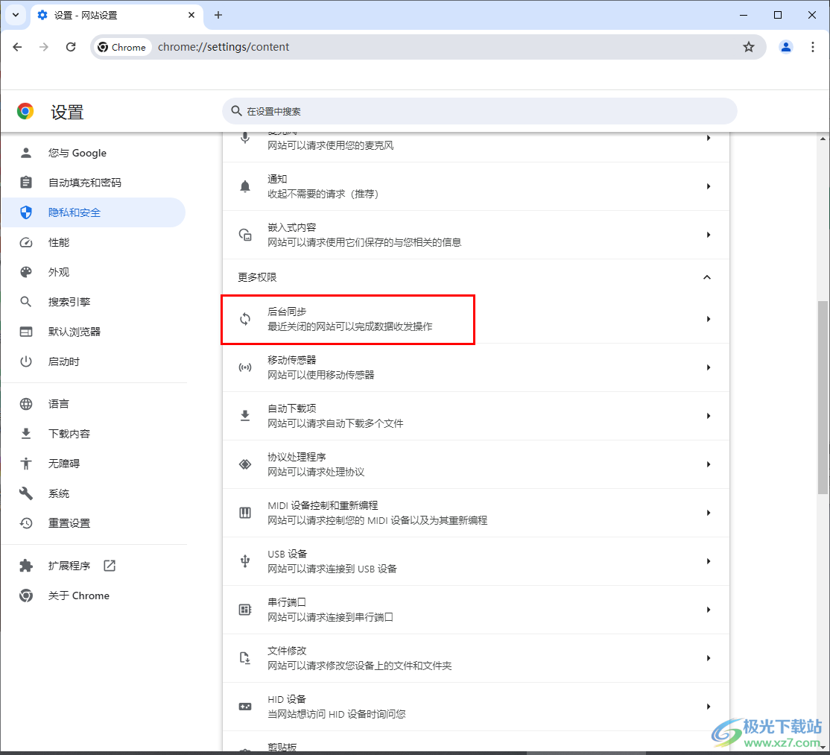The width and height of the screenshot is (830, 755).
Task: Focus the 在设置中搜索 search field
Action: [480, 111]
